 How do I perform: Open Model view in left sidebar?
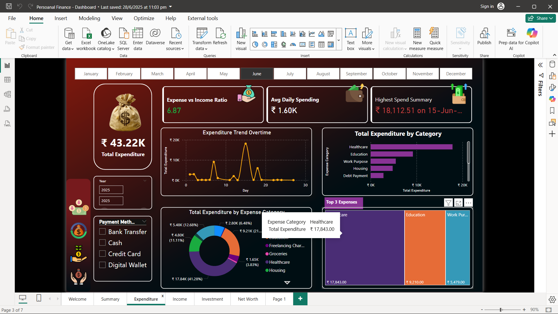pos(7,94)
